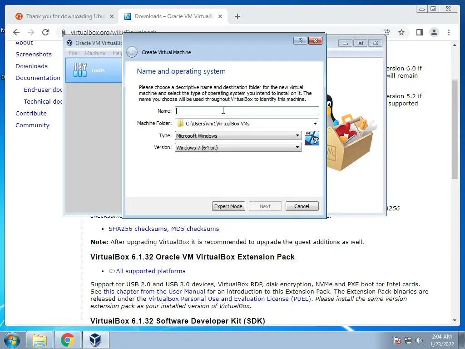This screenshot has width=465, height=349.
Task: Click the volume speaker tray icon
Action: [419, 340]
